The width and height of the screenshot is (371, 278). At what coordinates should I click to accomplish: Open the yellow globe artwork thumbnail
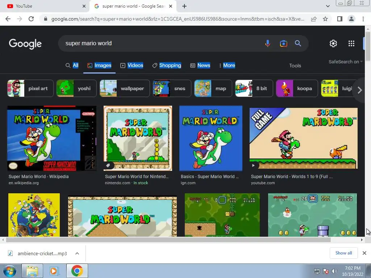pos(34,215)
